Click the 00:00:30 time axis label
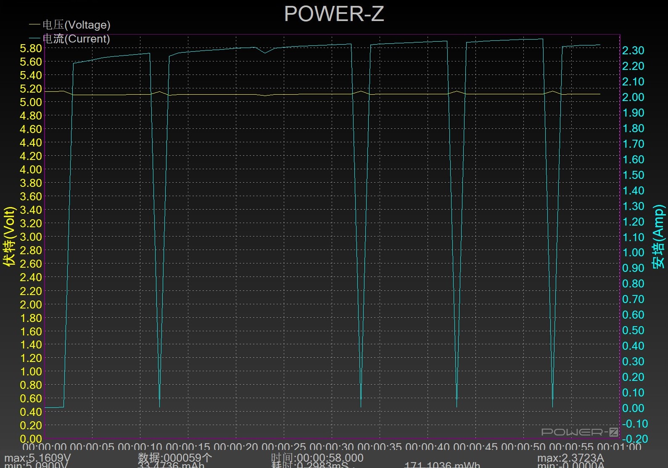This screenshot has width=668, height=468. click(x=332, y=447)
